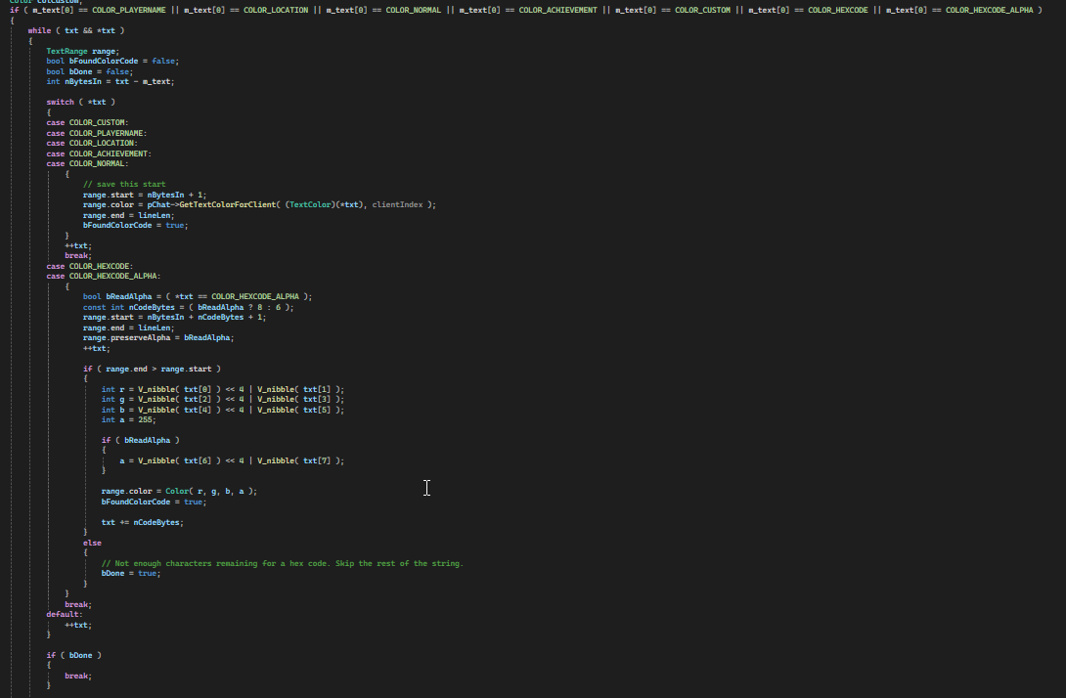Screen dimensions: 1066x698
Task: Click the 'int r = V_nibble' line
Action: tap(223, 389)
